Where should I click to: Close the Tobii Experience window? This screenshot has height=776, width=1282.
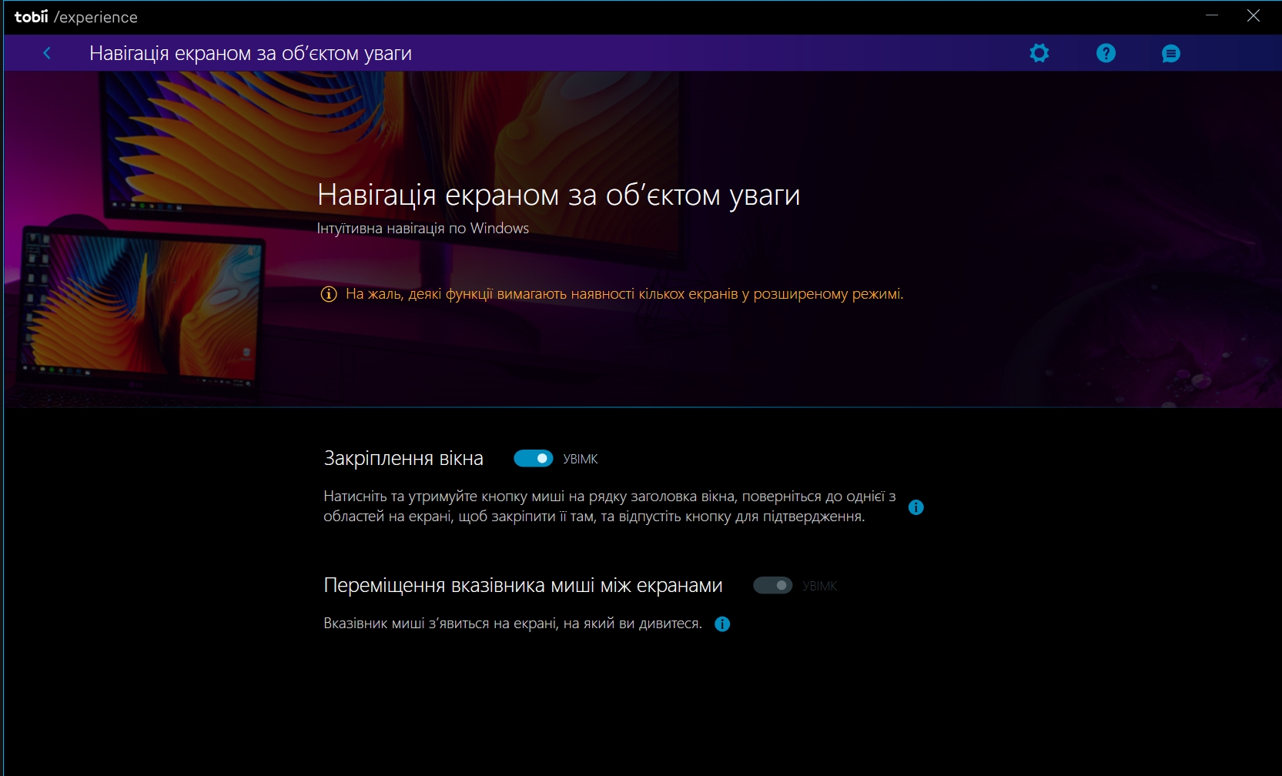click(1254, 16)
